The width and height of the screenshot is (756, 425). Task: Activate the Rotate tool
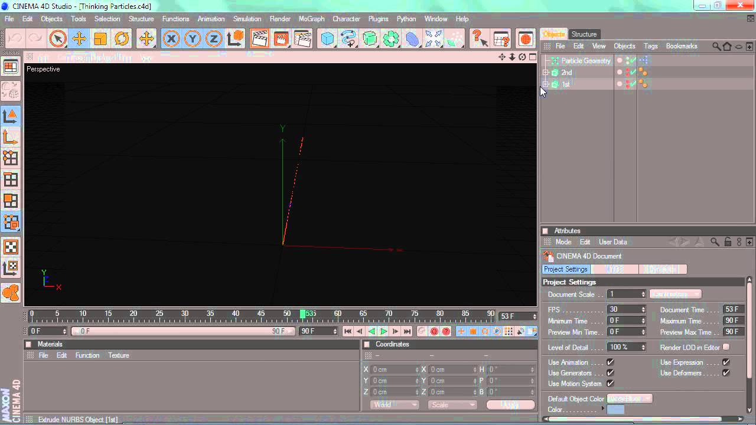point(122,39)
